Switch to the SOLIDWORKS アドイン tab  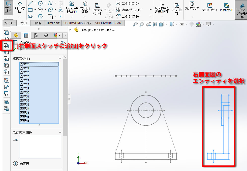(77, 23)
